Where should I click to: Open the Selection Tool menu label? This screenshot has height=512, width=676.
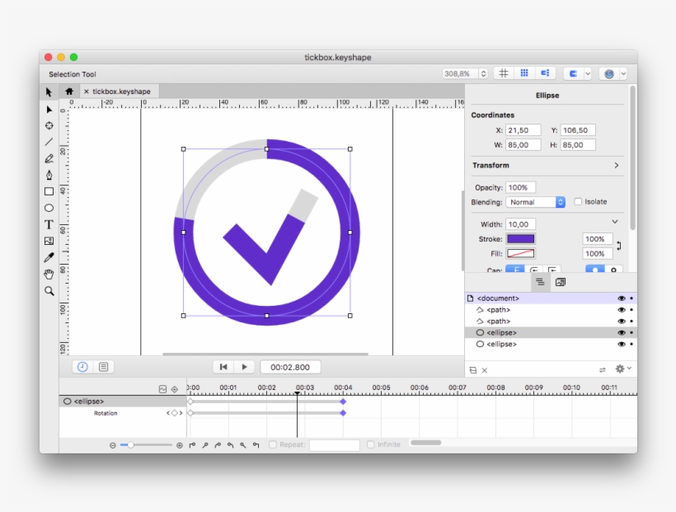73,73
